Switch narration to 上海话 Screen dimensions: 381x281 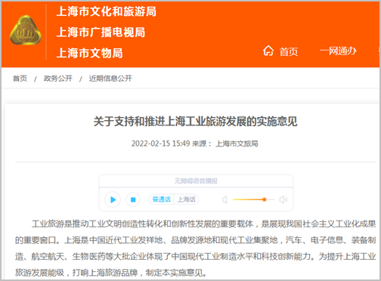click(187, 199)
